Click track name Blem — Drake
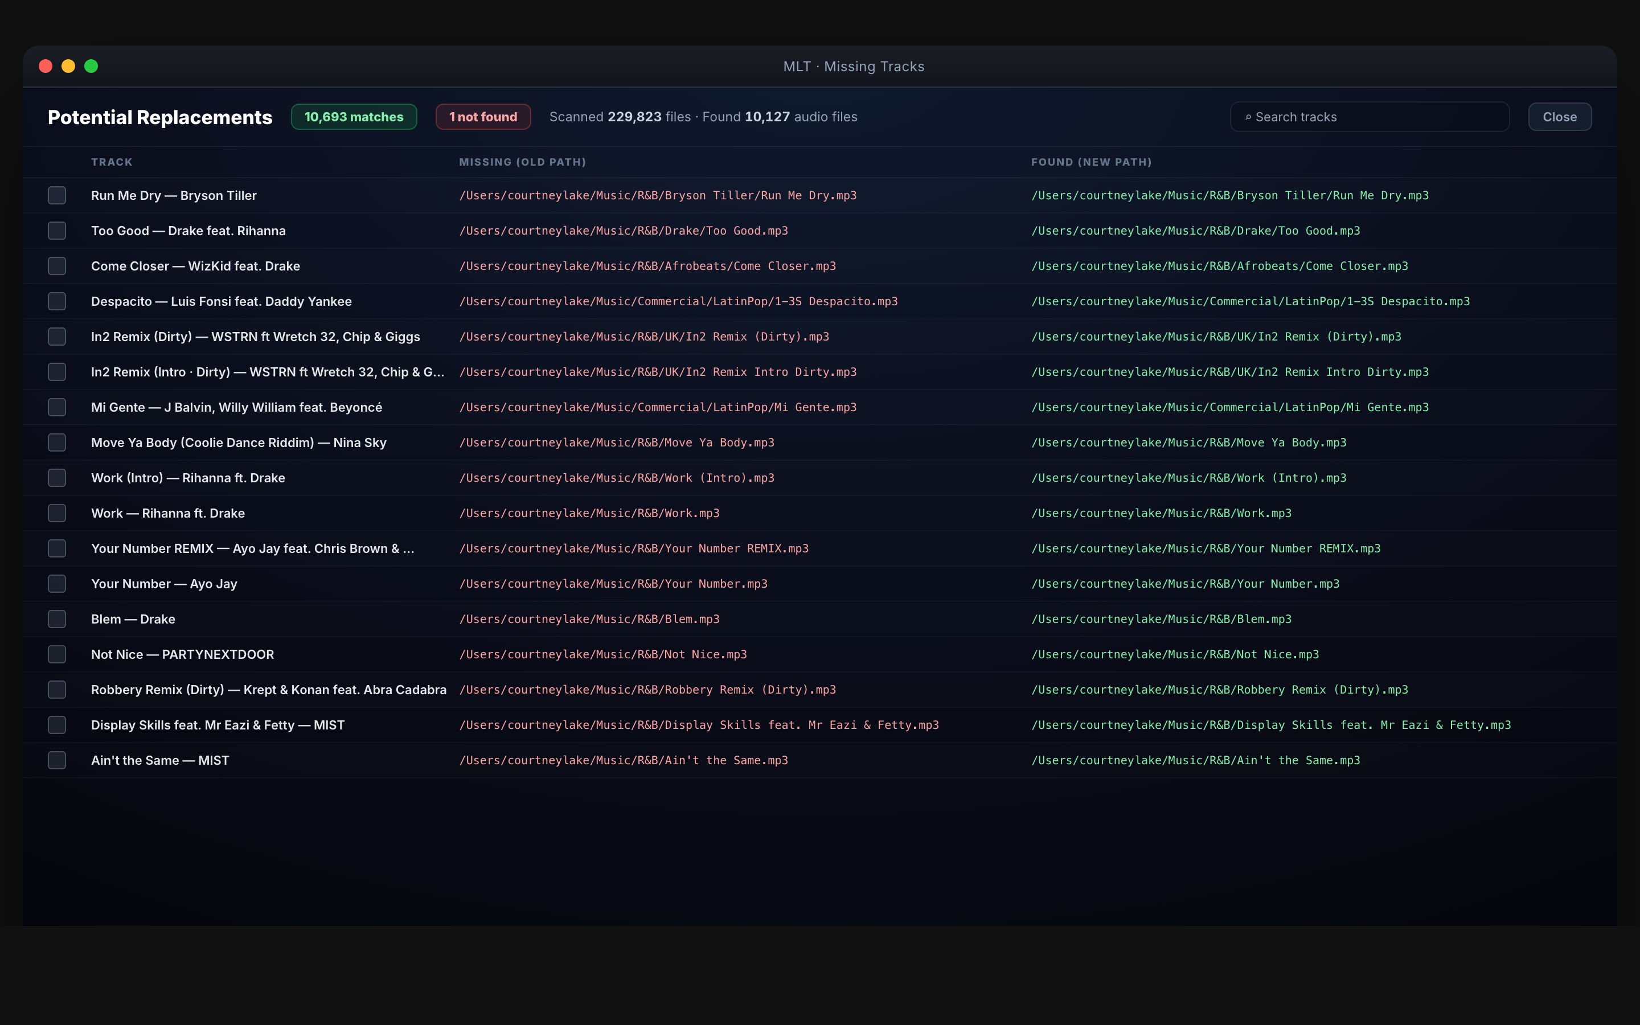This screenshot has width=1640, height=1025. [x=133, y=618]
